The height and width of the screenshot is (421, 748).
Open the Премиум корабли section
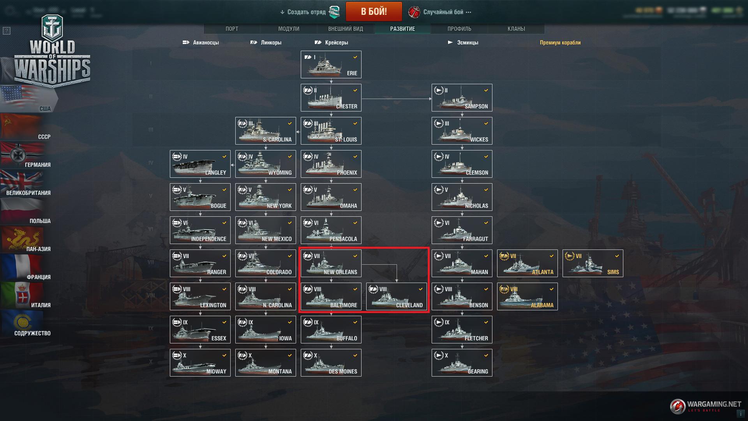(560, 42)
